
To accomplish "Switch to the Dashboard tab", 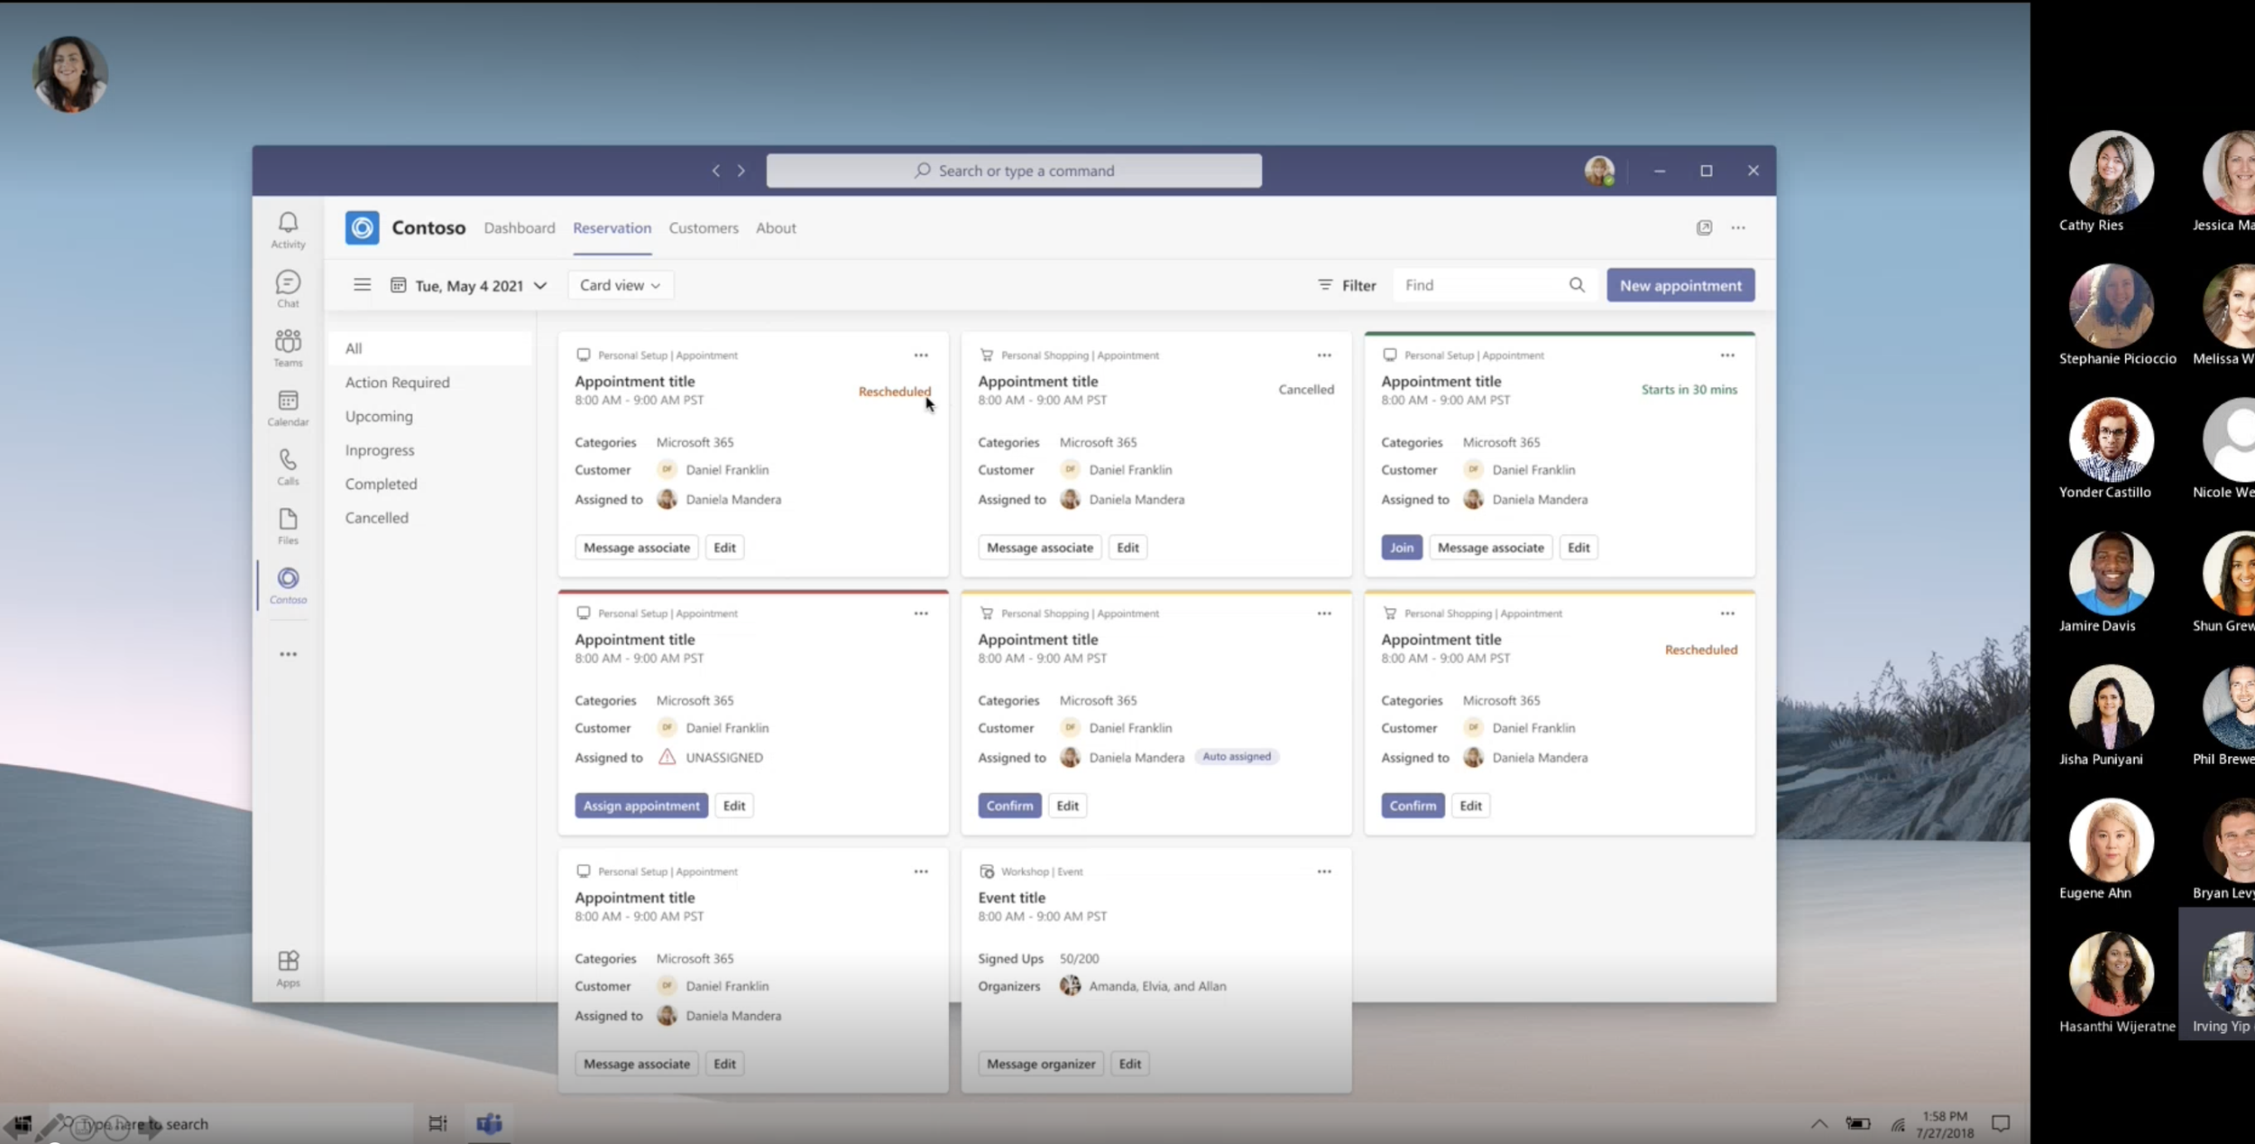I will (520, 228).
